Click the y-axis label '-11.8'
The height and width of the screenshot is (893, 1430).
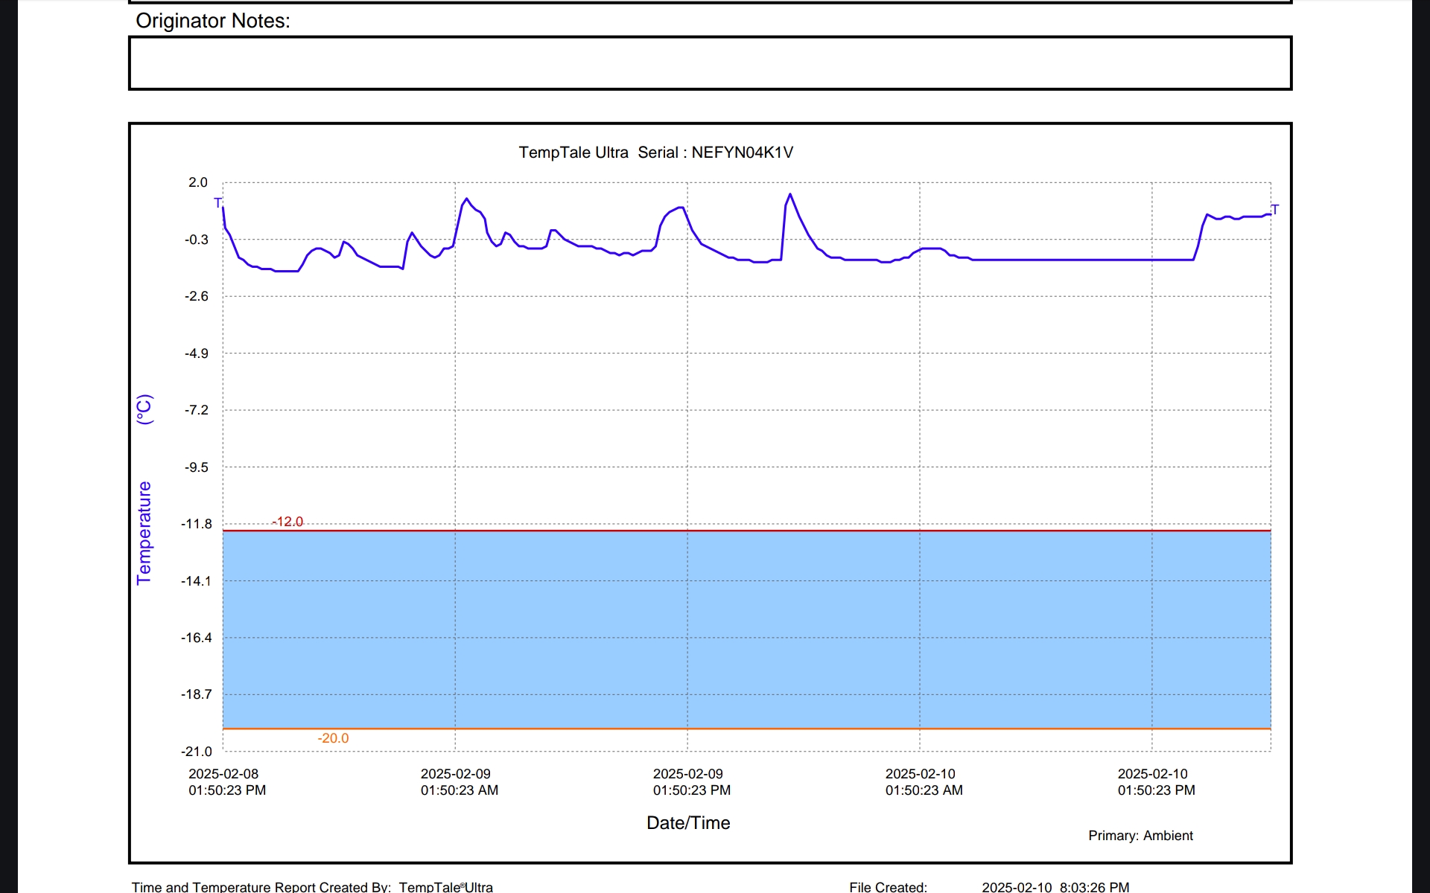(x=196, y=524)
